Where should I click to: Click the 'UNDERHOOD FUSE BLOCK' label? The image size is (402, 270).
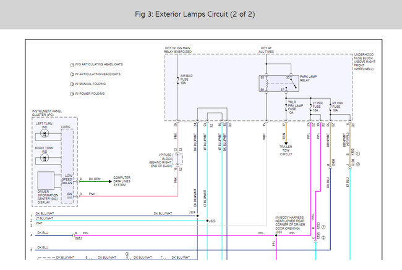364,62
